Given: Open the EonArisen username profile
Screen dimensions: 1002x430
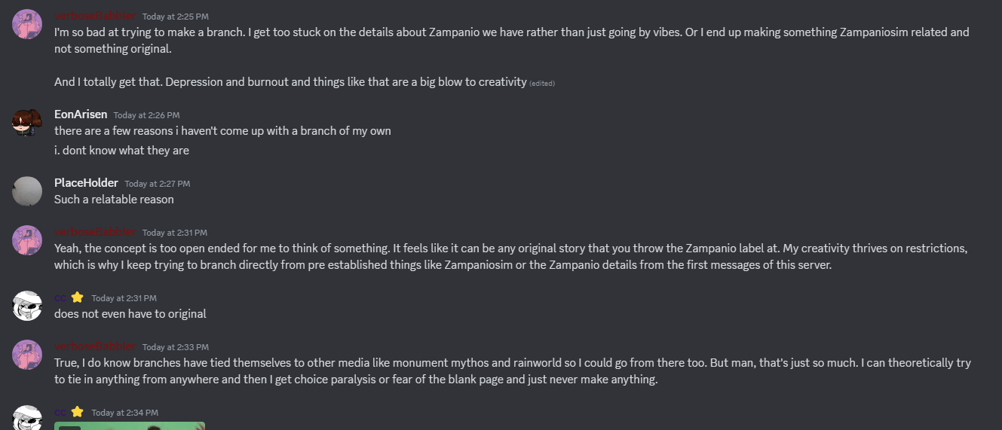Looking at the screenshot, I should (81, 114).
